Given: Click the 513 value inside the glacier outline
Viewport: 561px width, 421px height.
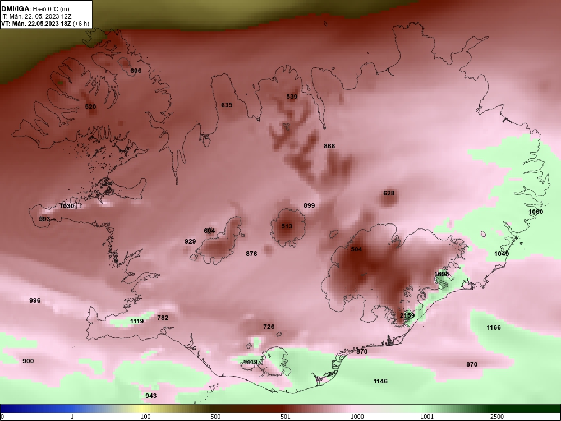Looking at the screenshot, I should click(x=287, y=226).
